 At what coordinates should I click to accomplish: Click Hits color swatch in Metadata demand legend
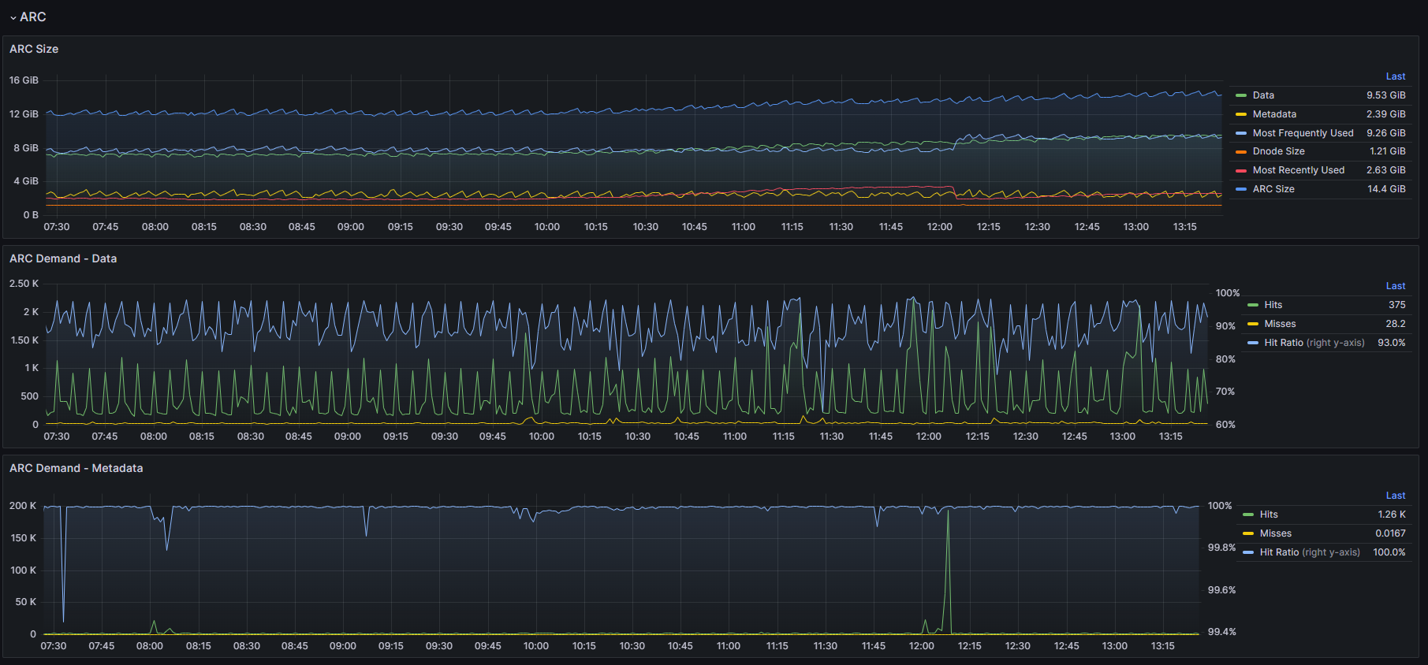point(1248,515)
